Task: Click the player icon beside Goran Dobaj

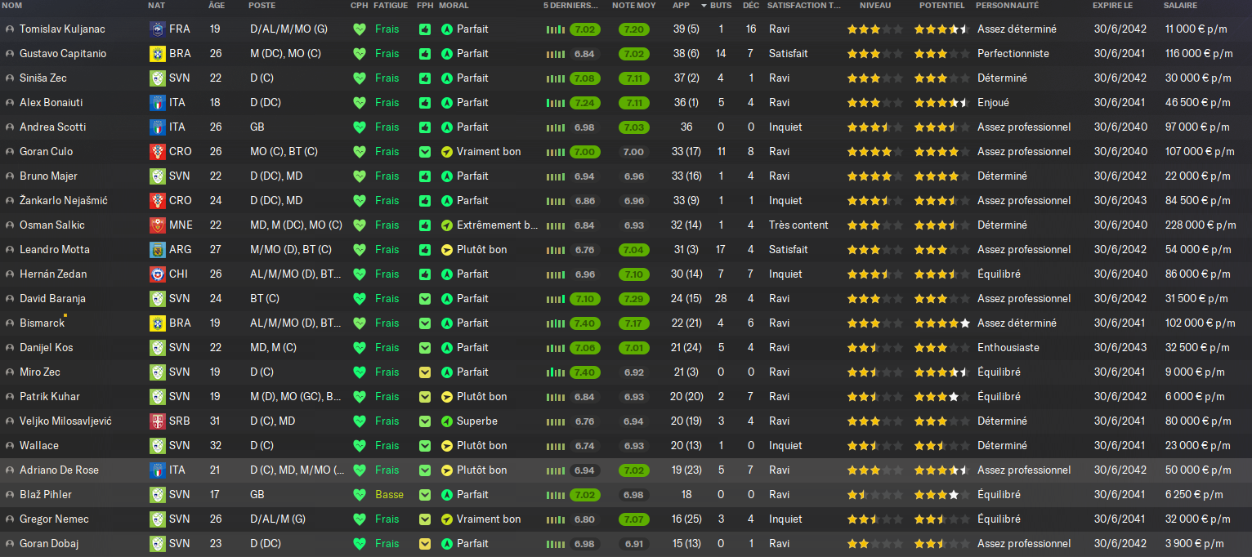Action: (x=9, y=544)
